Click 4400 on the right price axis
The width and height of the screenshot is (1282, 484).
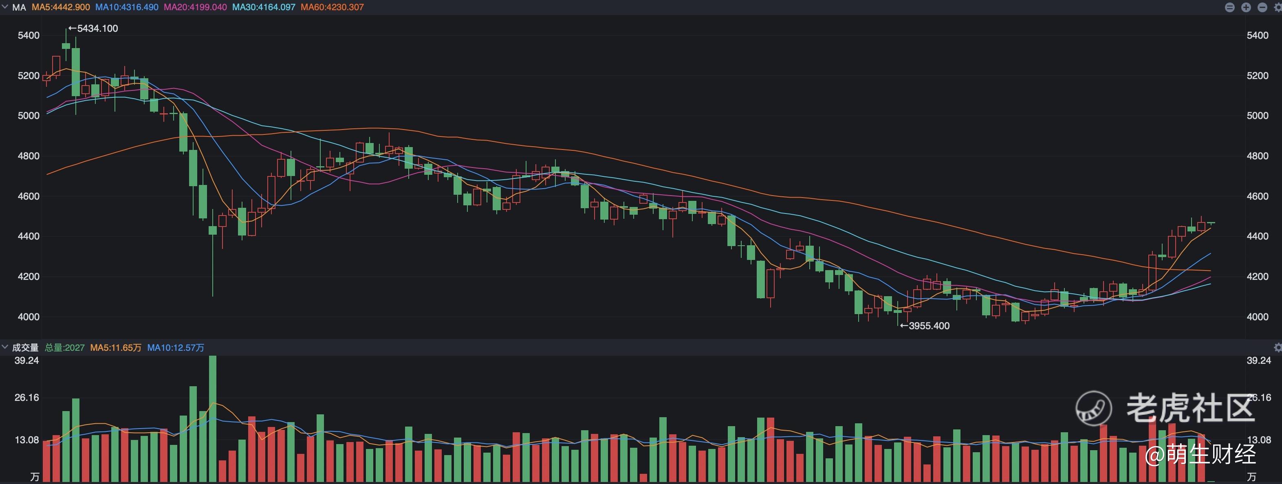point(1258,236)
